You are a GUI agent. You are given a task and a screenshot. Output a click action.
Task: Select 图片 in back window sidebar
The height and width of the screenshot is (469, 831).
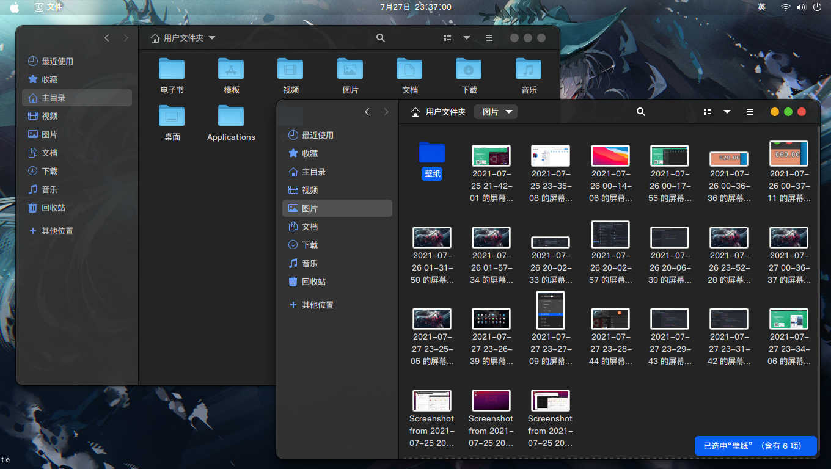77,134
